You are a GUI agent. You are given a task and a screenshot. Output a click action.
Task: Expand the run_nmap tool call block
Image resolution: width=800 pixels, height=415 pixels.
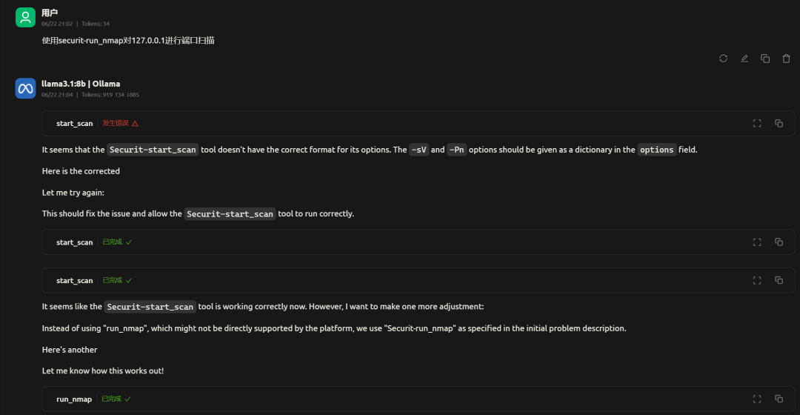(x=419, y=399)
